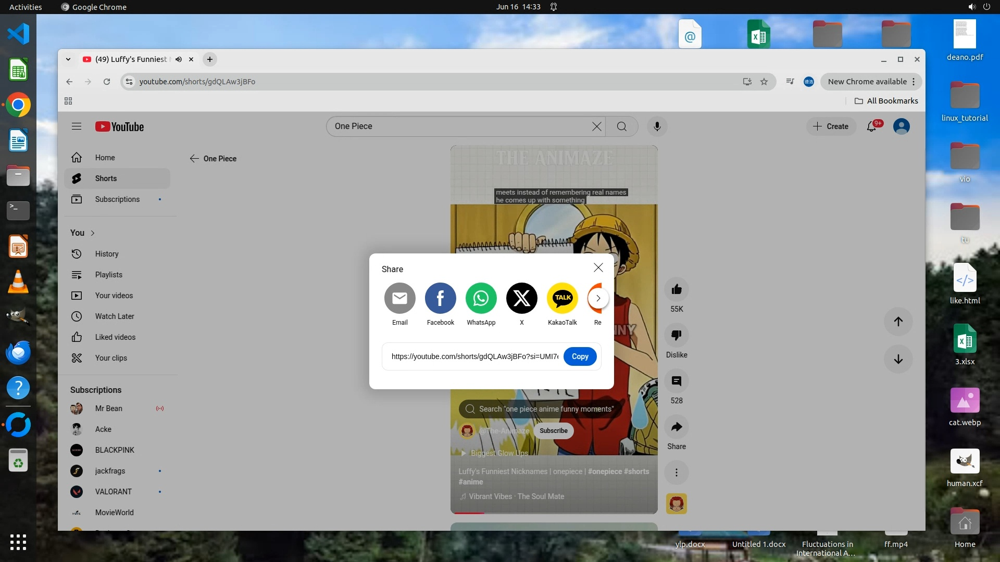Clear the One Piece search text
The width and height of the screenshot is (1000, 562).
596,126
